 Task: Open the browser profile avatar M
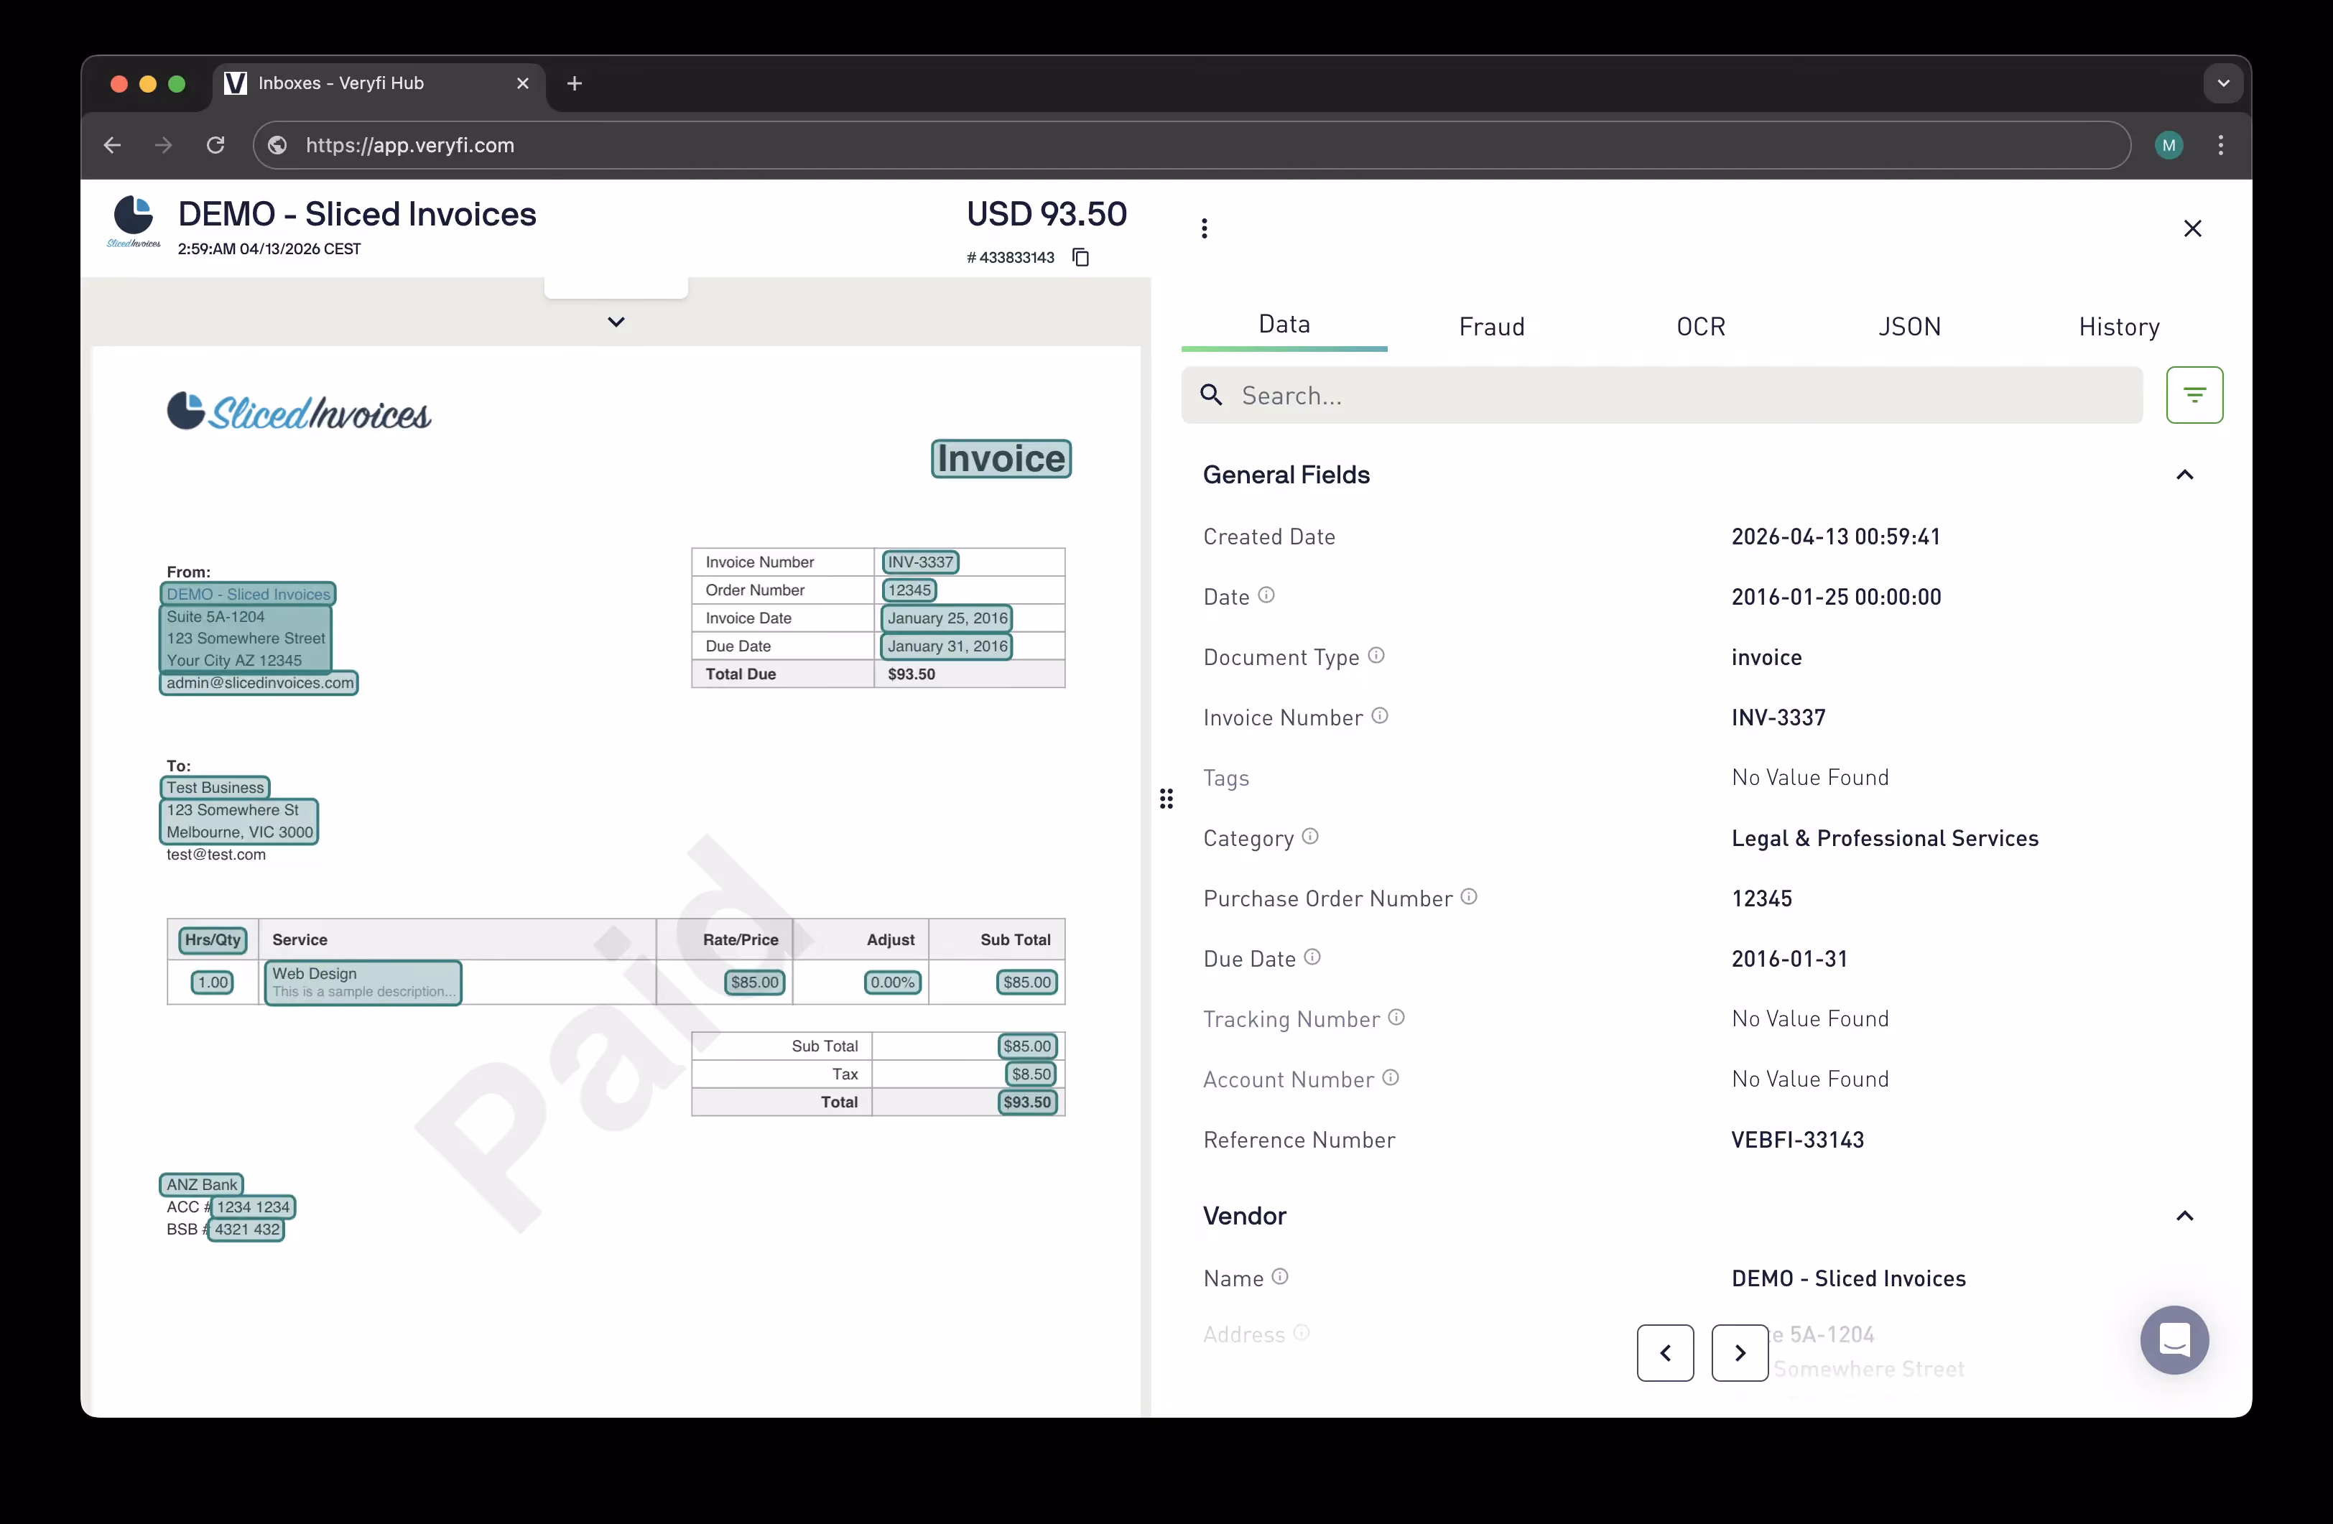pos(2169,145)
